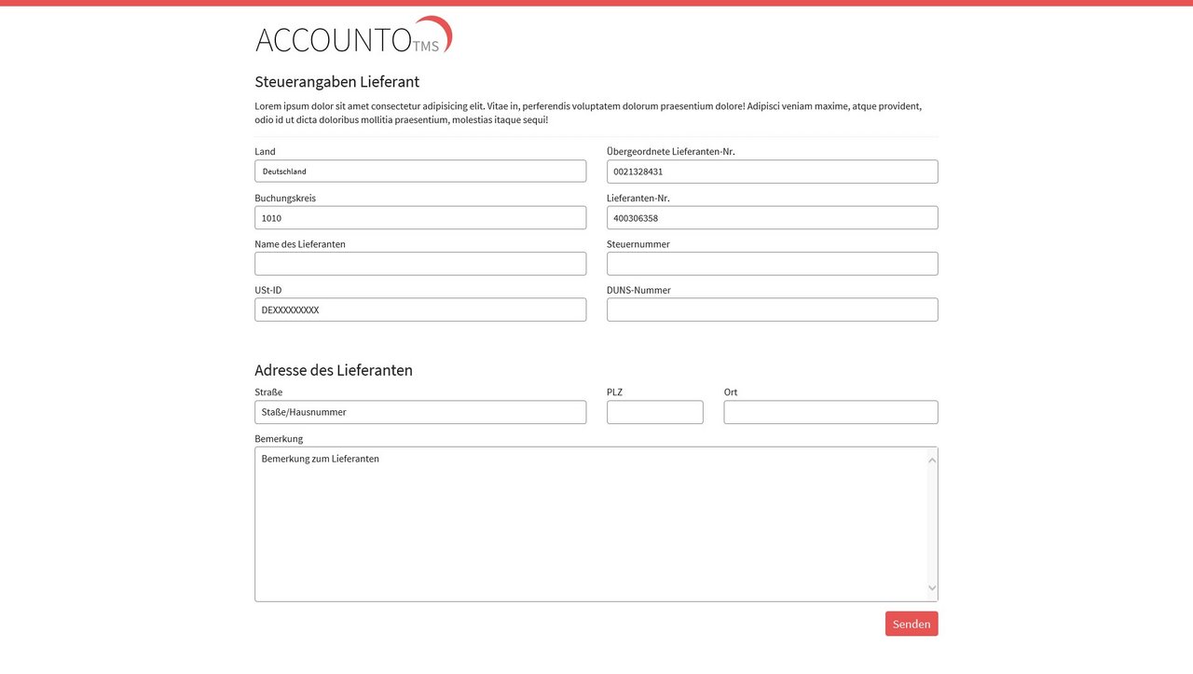Select the DUNS-Nummer input field

pos(772,309)
